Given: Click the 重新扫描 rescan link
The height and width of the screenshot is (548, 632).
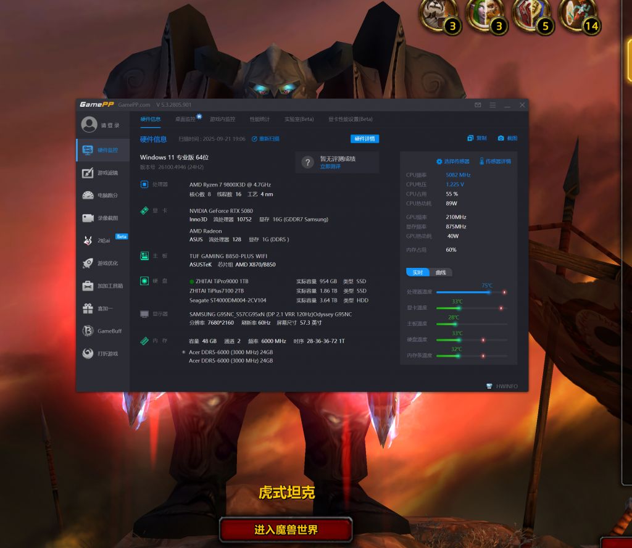Looking at the screenshot, I should (265, 139).
